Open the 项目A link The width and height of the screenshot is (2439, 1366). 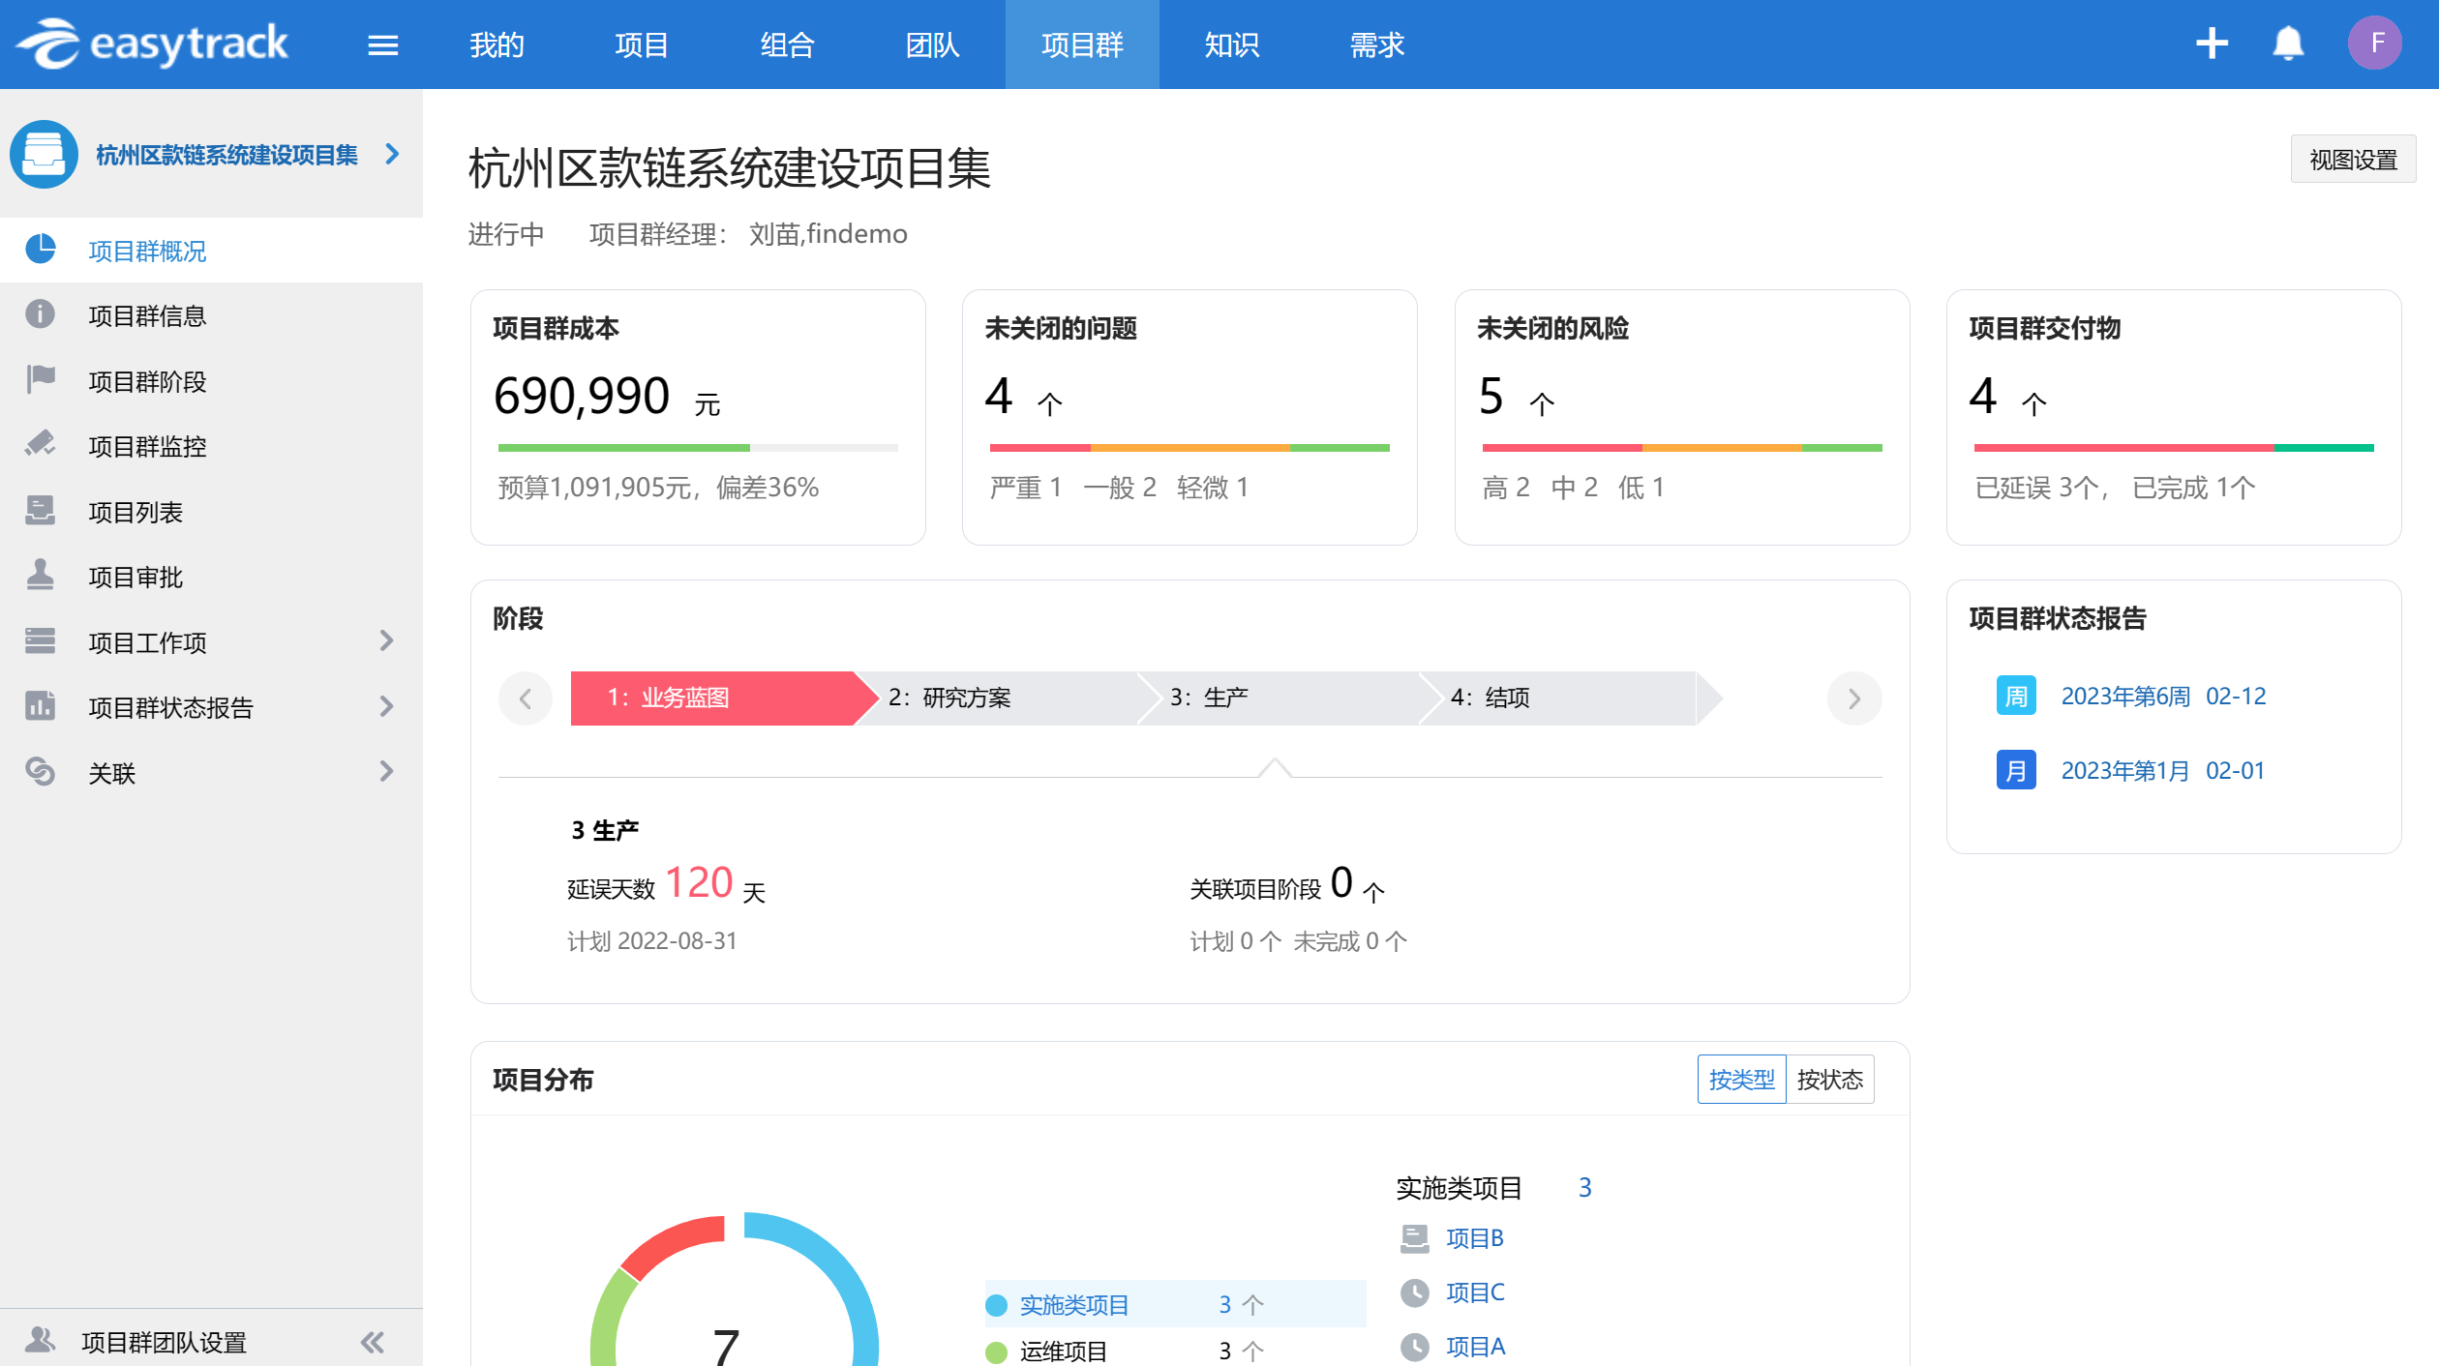pyautogui.click(x=1475, y=1347)
